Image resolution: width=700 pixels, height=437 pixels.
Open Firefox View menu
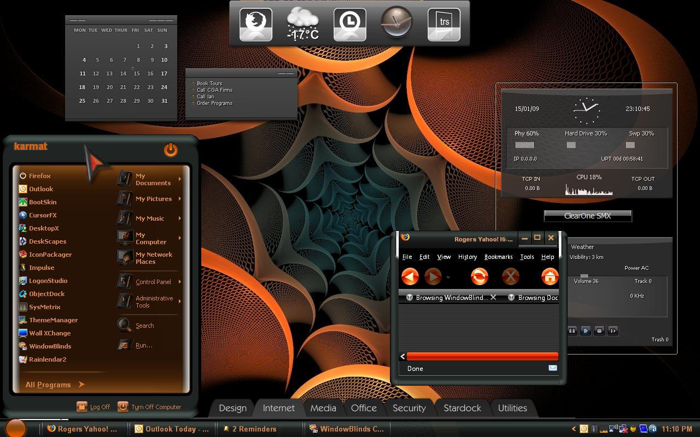point(444,257)
